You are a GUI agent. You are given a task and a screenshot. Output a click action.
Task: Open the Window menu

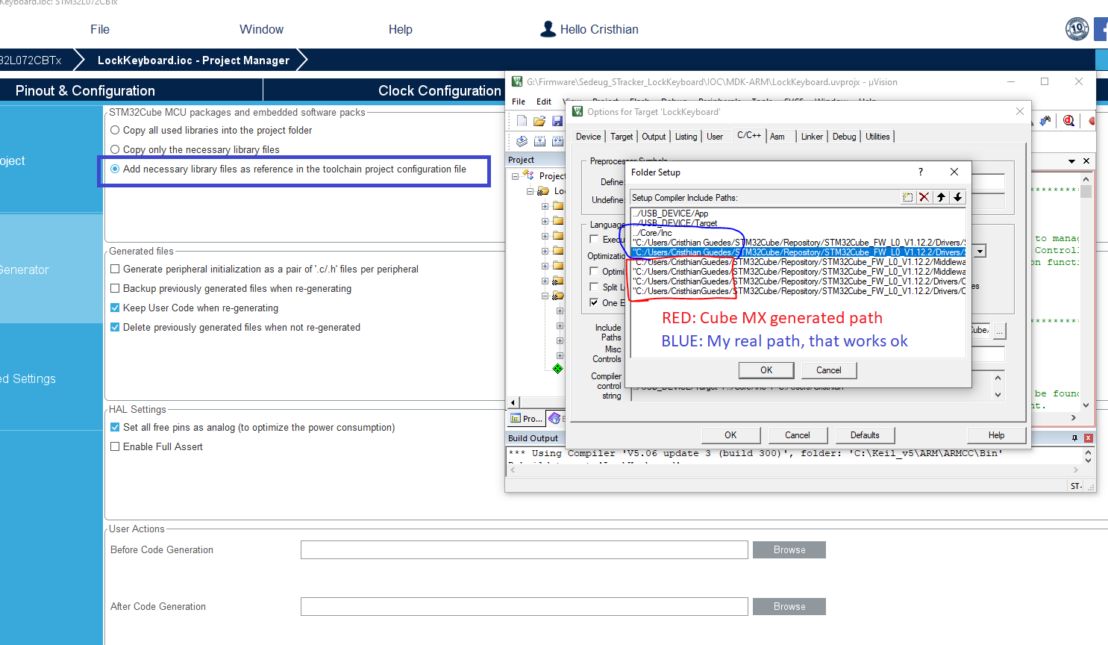point(261,29)
